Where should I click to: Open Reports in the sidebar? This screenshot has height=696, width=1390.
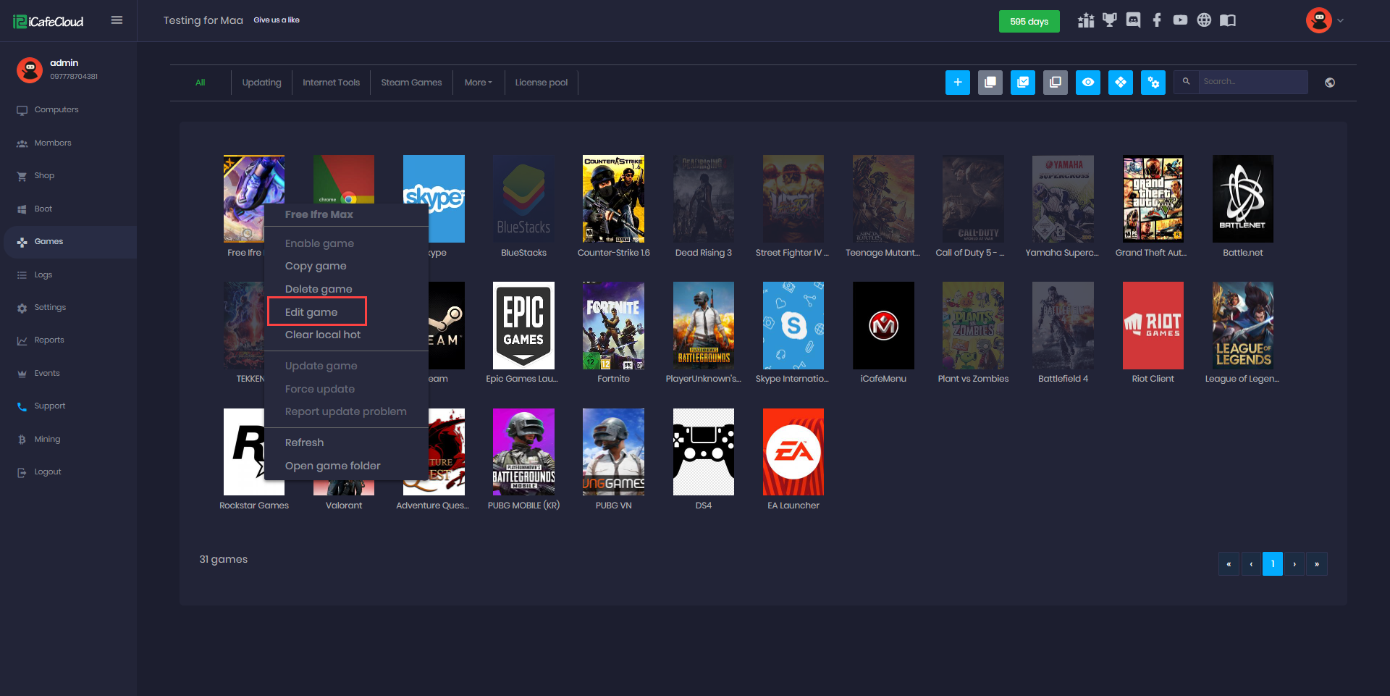tap(49, 340)
